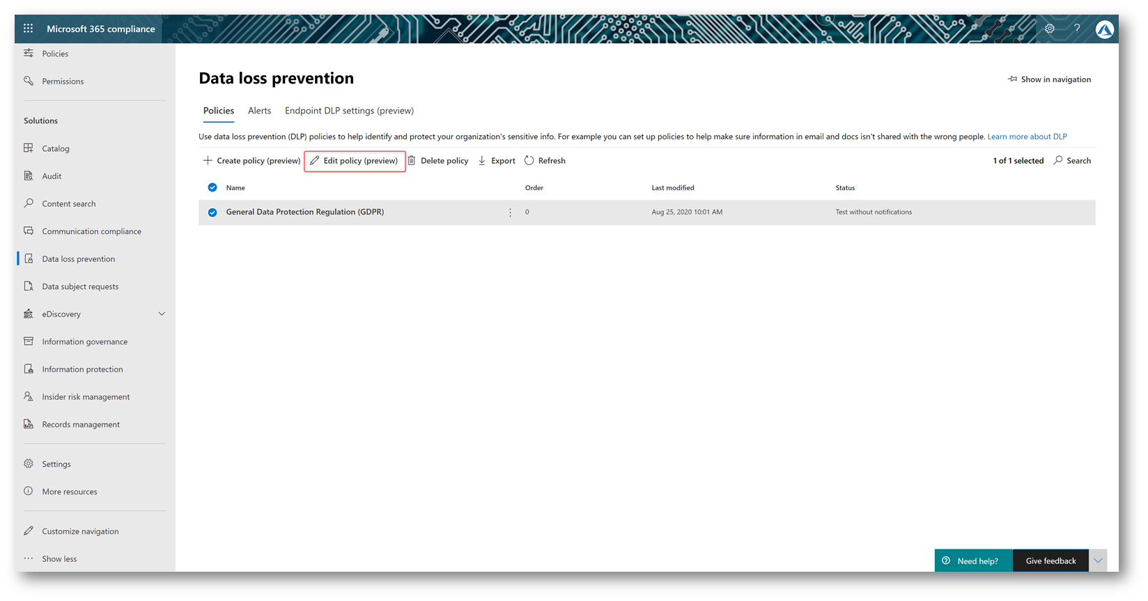The height and width of the screenshot is (601, 1148).
Task: Click the Audit sidebar icon
Action: point(29,175)
